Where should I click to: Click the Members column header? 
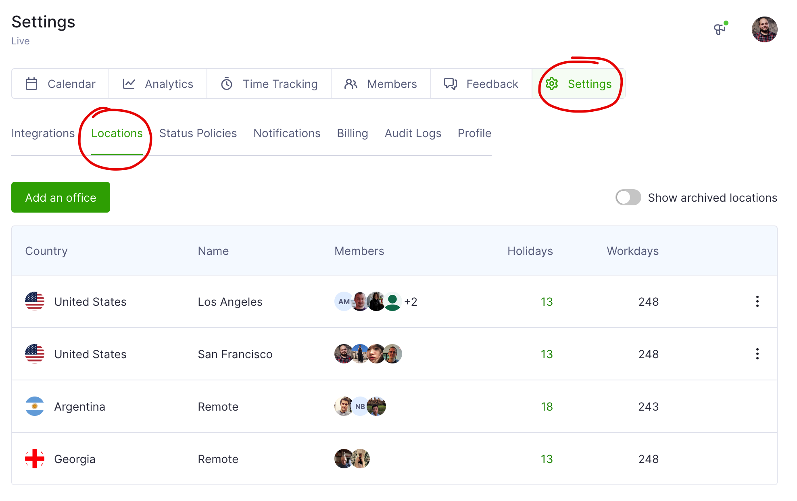(x=359, y=251)
